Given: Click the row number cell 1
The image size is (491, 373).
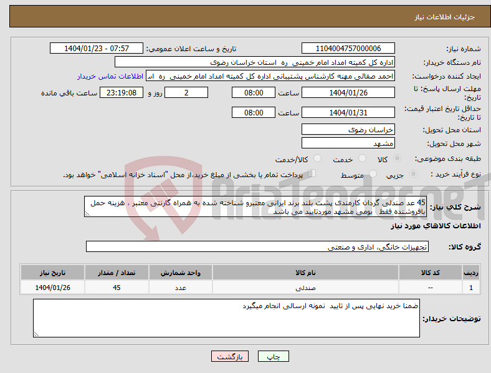Looking at the screenshot, I should pyautogui.click(x=471, y=288).
